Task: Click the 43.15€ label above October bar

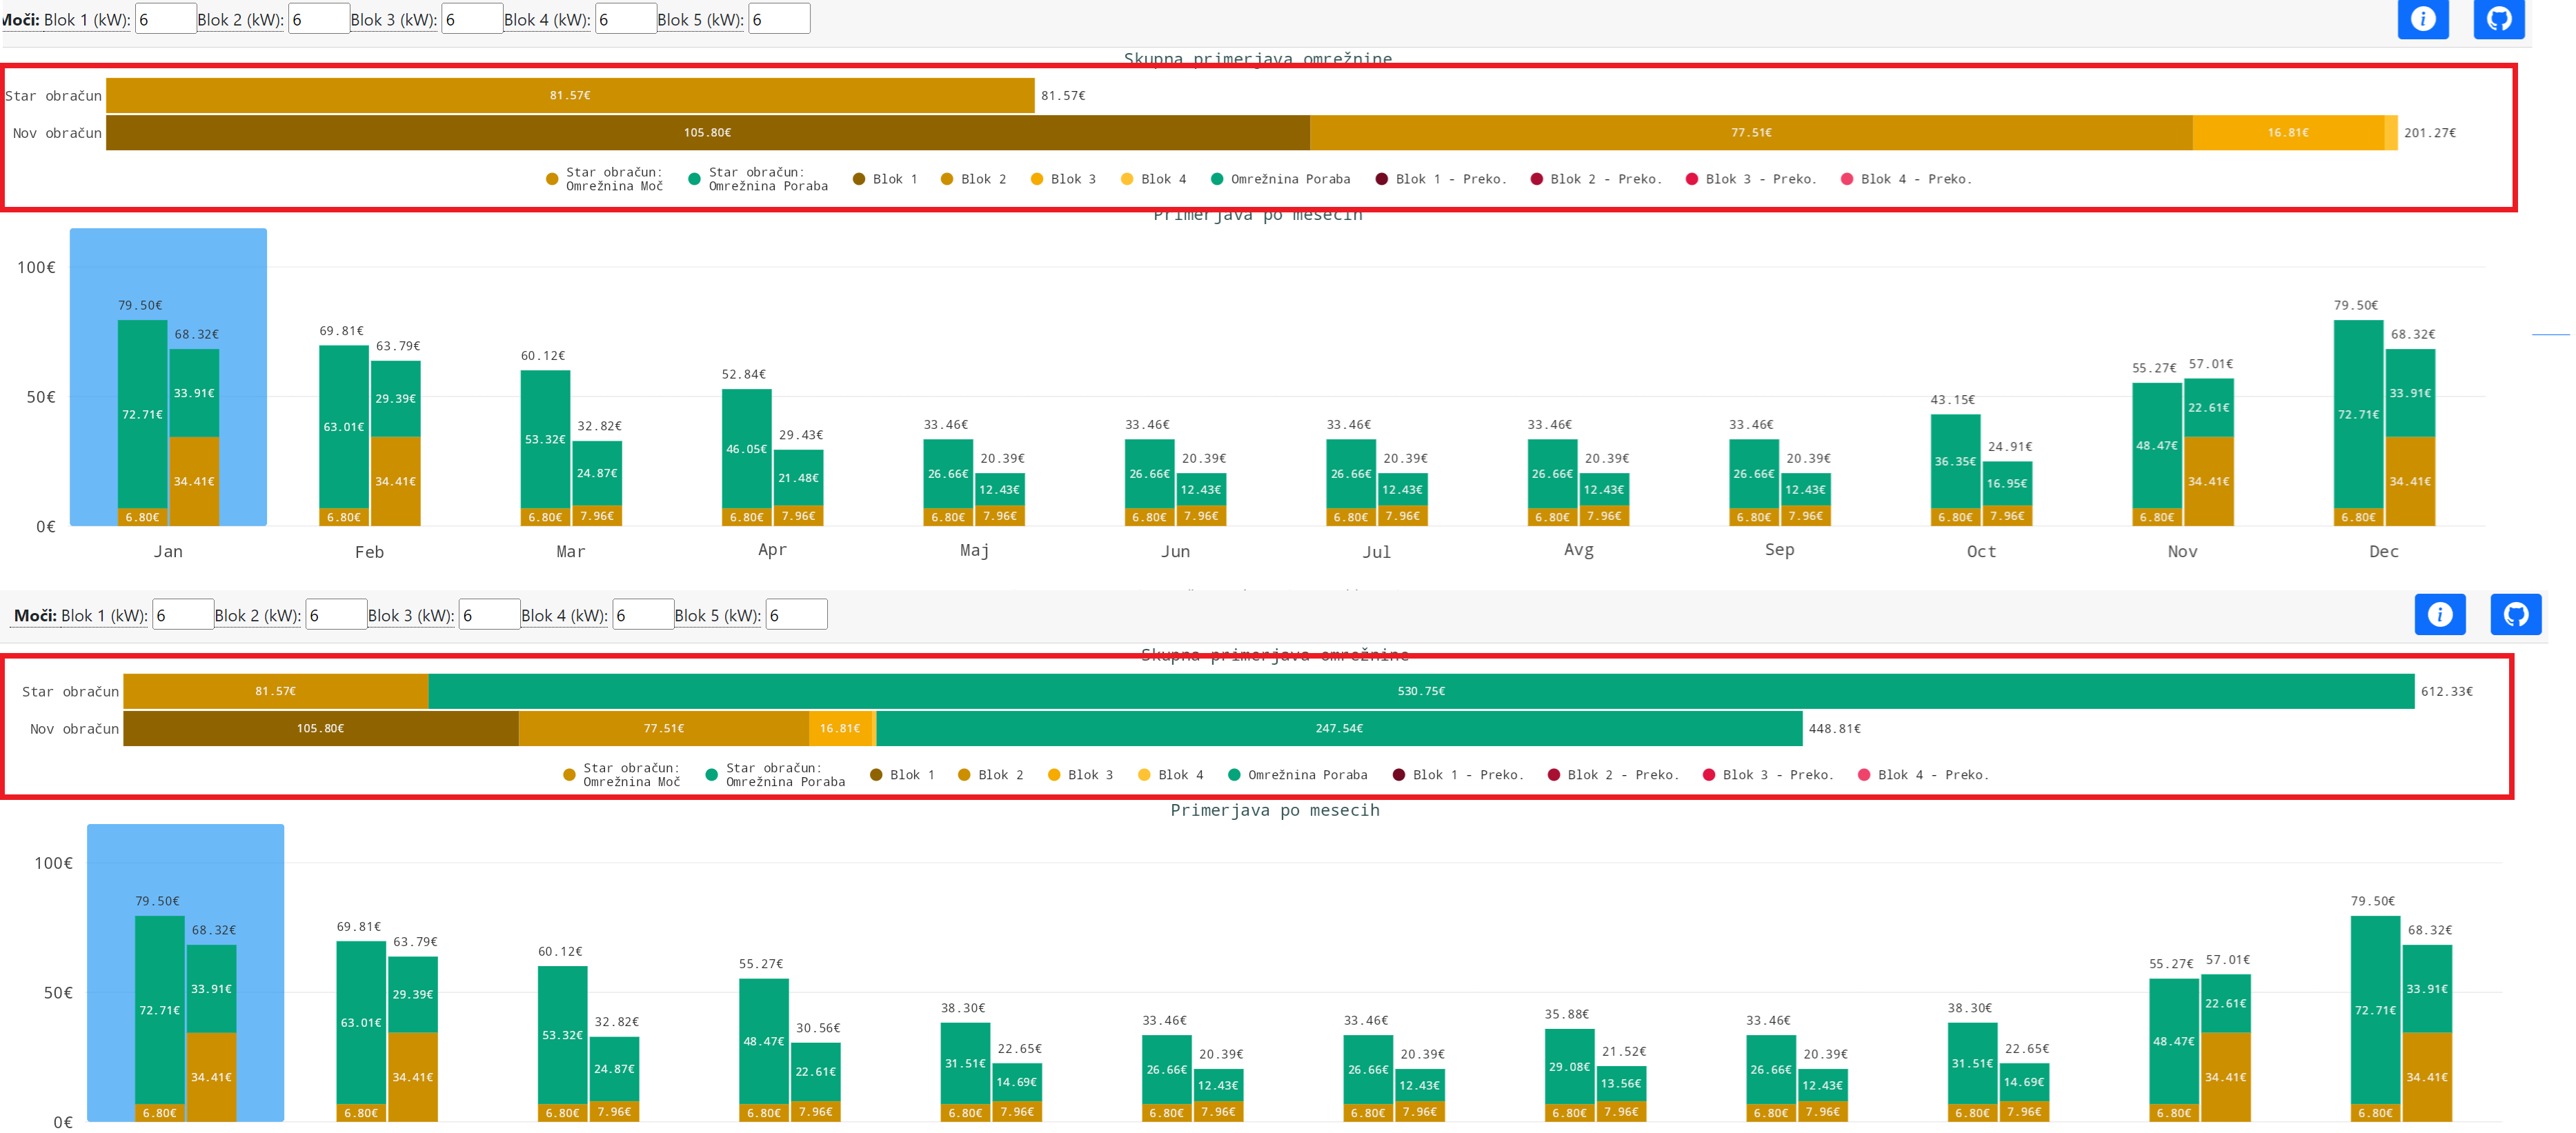Action: 1953,399
